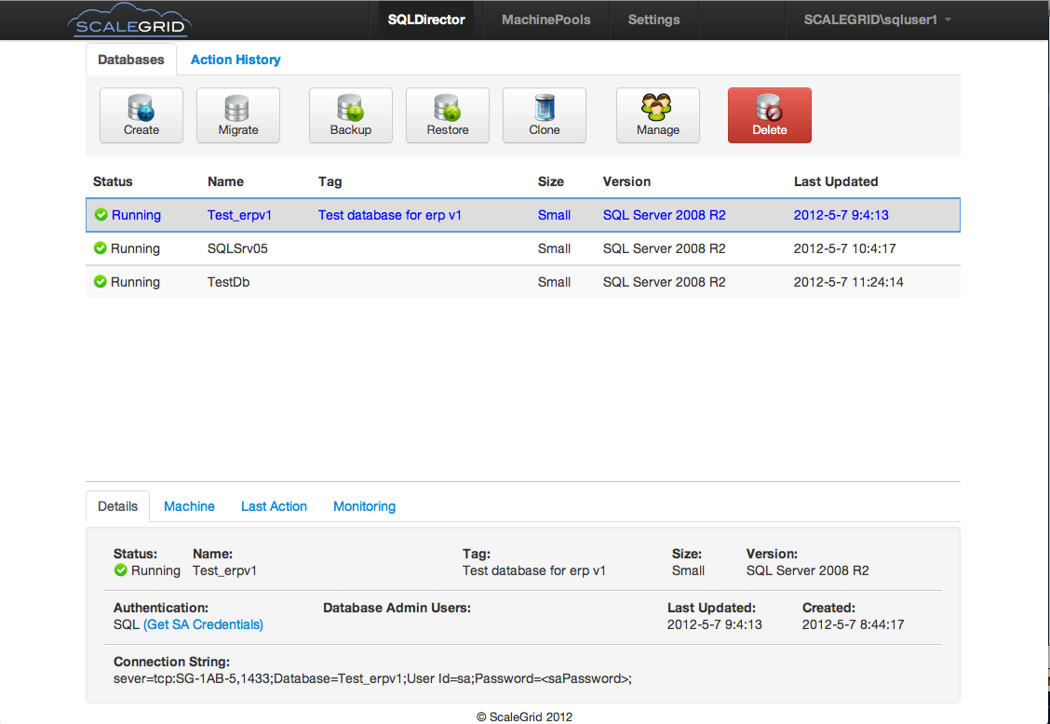Click the Create database icon button
Screen dimensions: 1050x724
click(x=141, y=115)
